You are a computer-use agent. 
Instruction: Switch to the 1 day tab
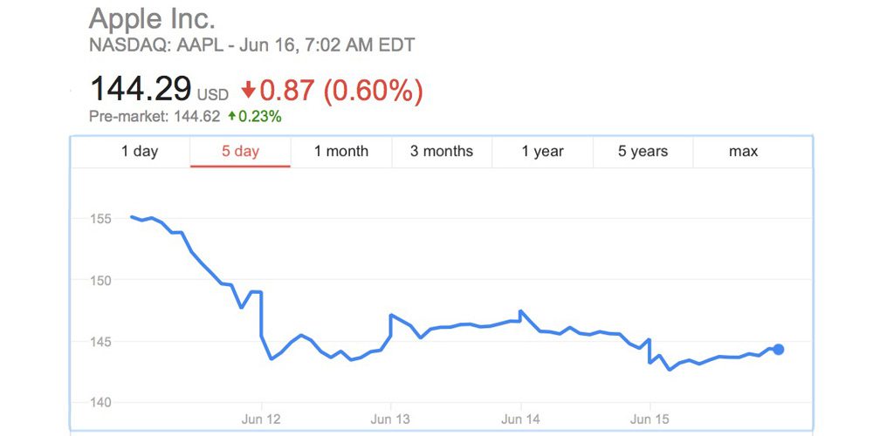140,152
